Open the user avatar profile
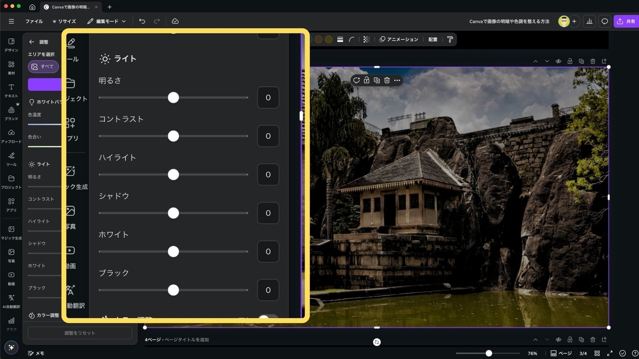 click(563, 21)
